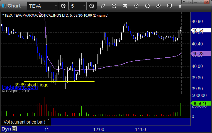
Task: Click the 14:00 time axis label
Action: click(140, 129)
